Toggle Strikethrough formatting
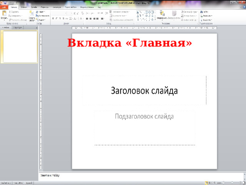 (67, 18)
